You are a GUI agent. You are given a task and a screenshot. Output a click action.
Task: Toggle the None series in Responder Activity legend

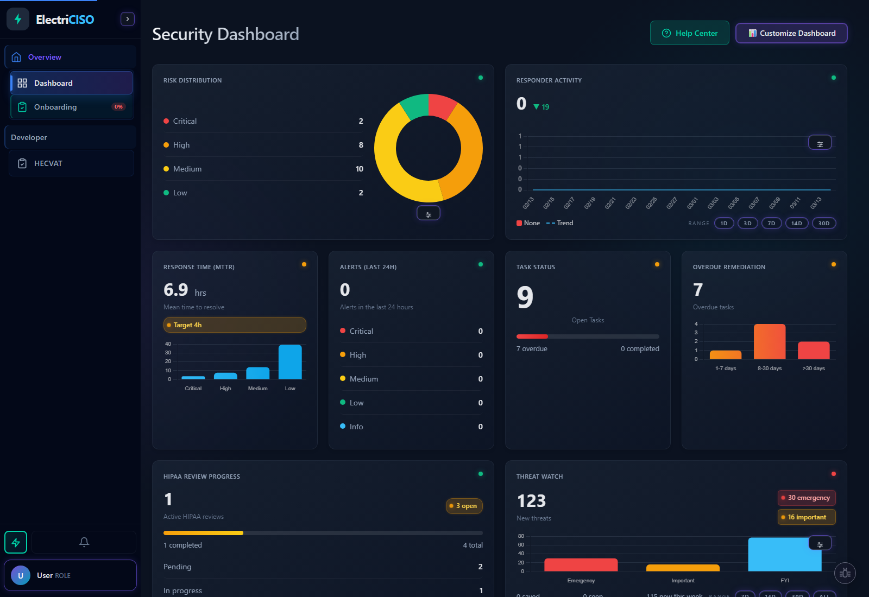pyautogui.click(x=527, y=223)
